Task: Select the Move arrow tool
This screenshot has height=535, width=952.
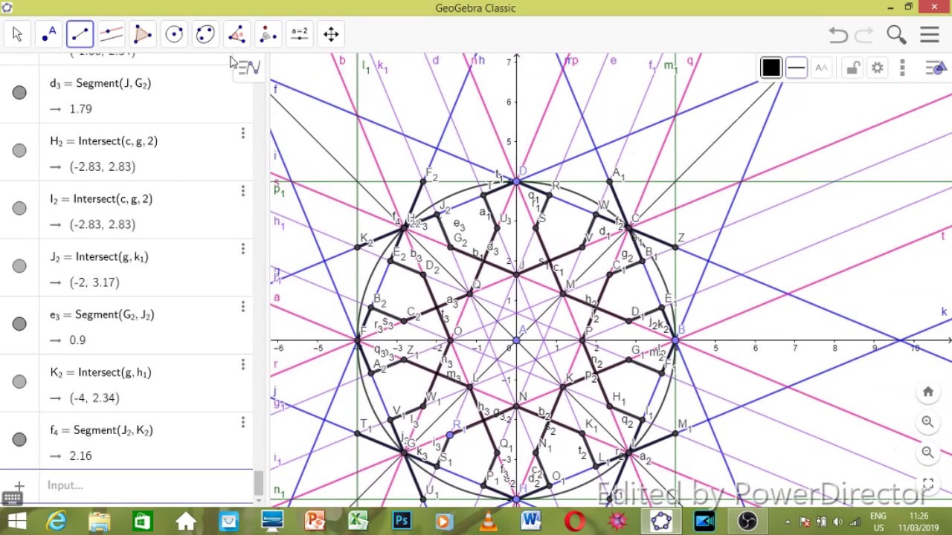Action: tap(17, 34)
